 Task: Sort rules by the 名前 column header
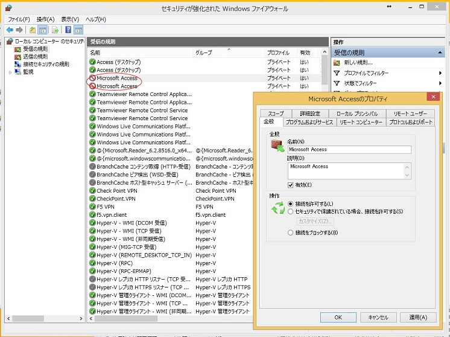click(x=140, y=53)
